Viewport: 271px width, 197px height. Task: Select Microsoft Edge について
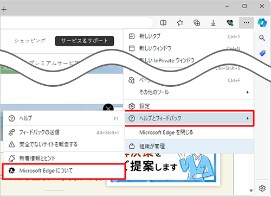63,170
